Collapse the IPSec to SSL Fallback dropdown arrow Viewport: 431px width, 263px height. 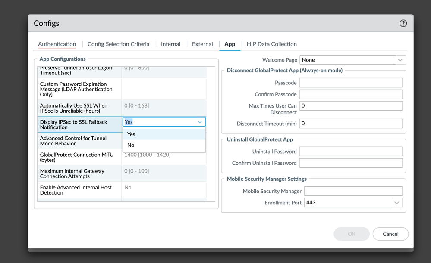coord(200,122)
